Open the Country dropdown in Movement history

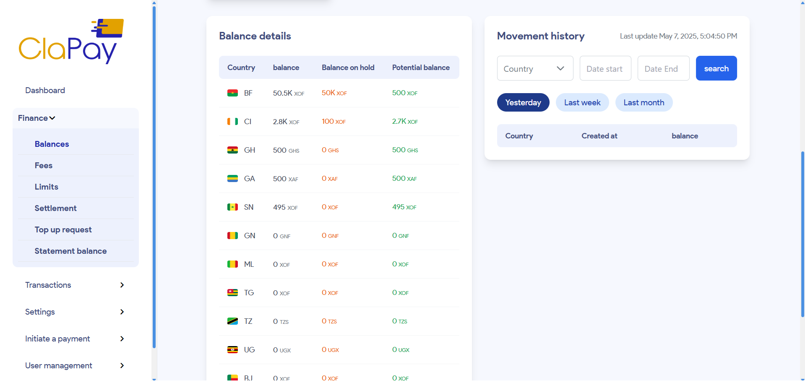point(535,68)
